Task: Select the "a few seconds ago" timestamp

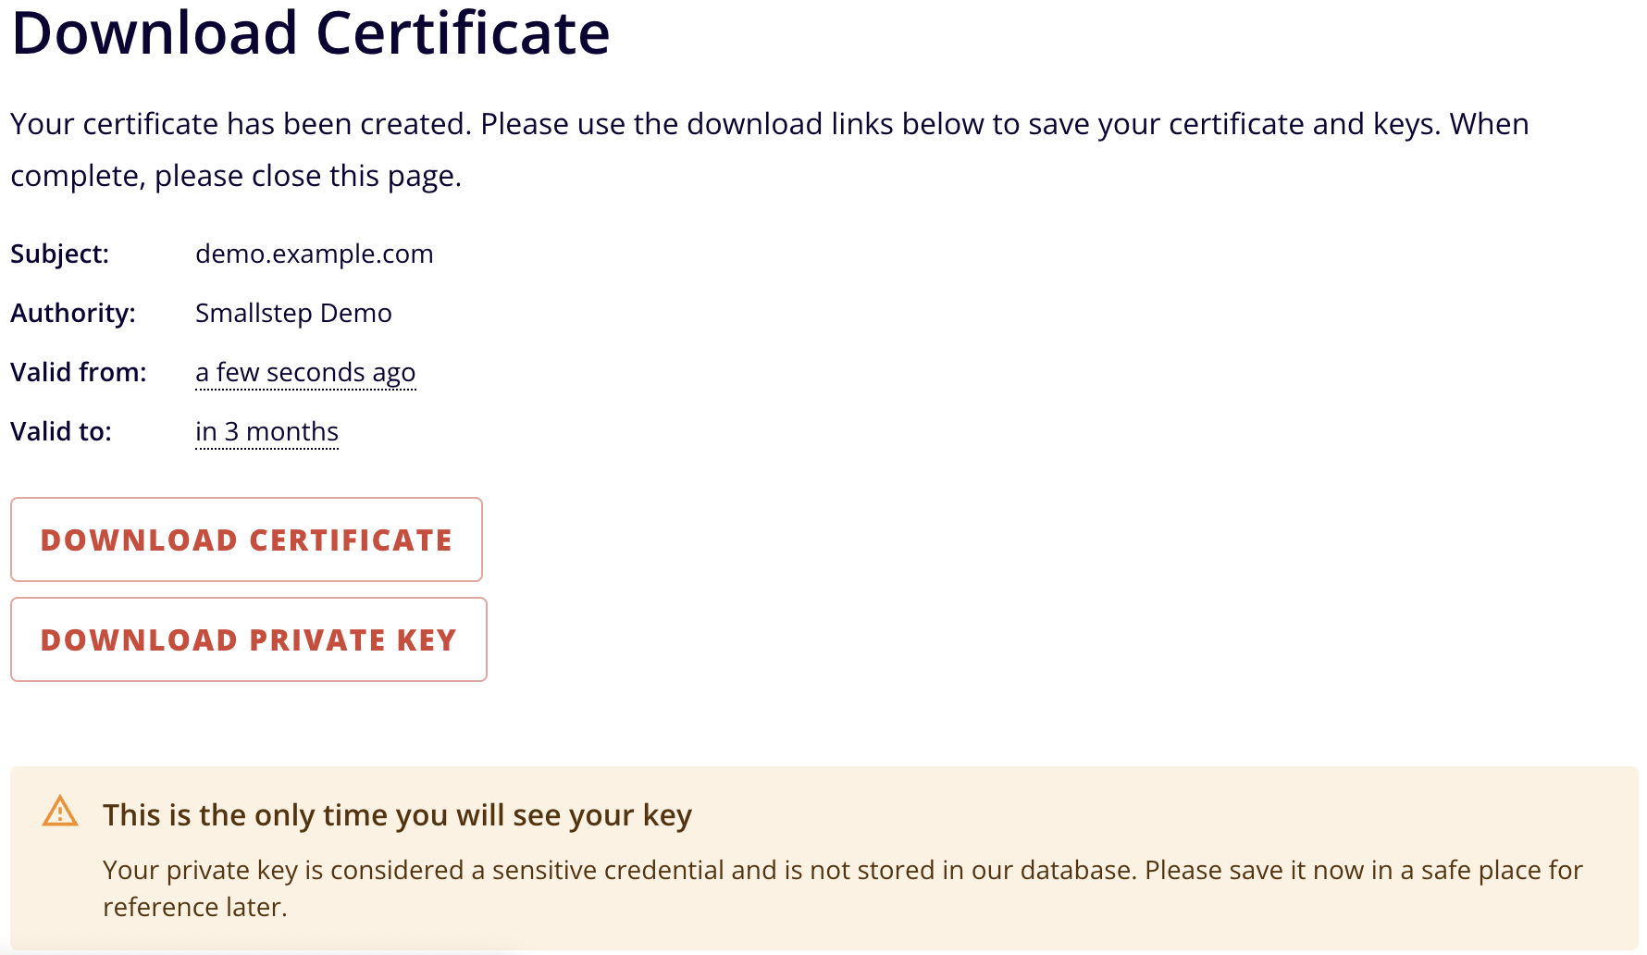Action: [x=305, y=372]
